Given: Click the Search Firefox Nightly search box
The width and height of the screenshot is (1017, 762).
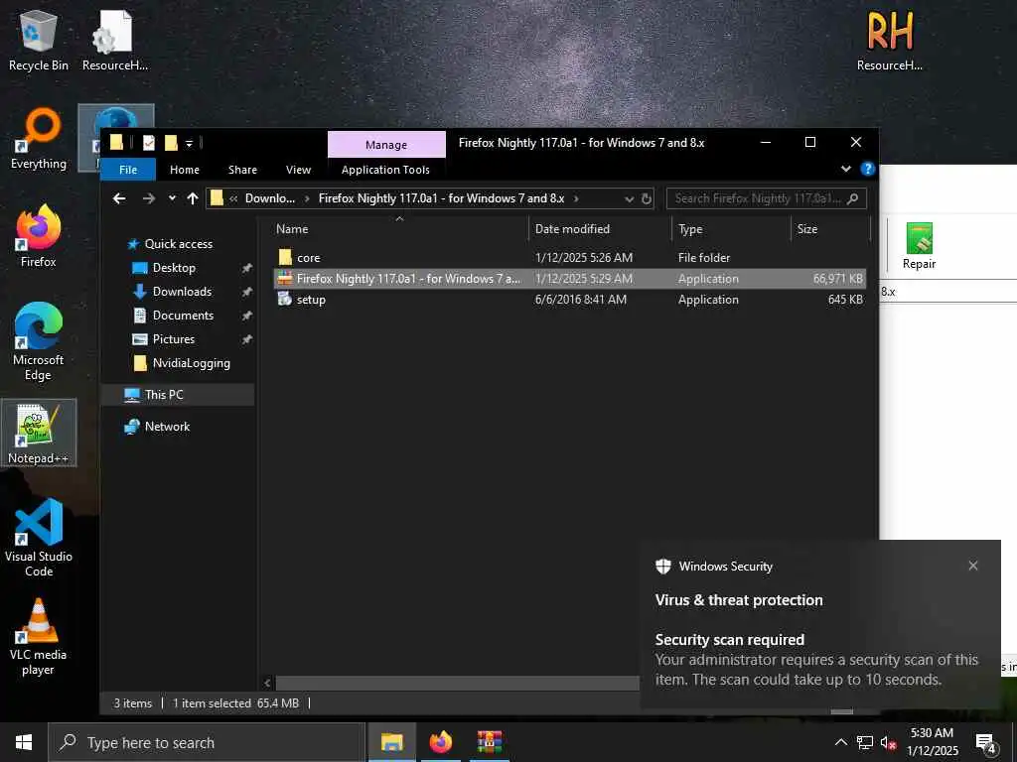Looking at the screenshot, I should pos(766,198).
